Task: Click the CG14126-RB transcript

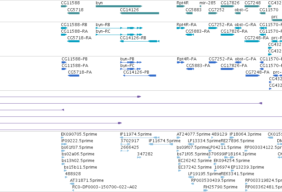Action: (x=140, y=41)
